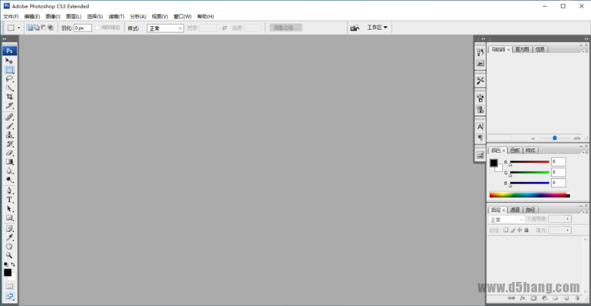
Task: Open the Actions panel icon
Action: [480, 63]
